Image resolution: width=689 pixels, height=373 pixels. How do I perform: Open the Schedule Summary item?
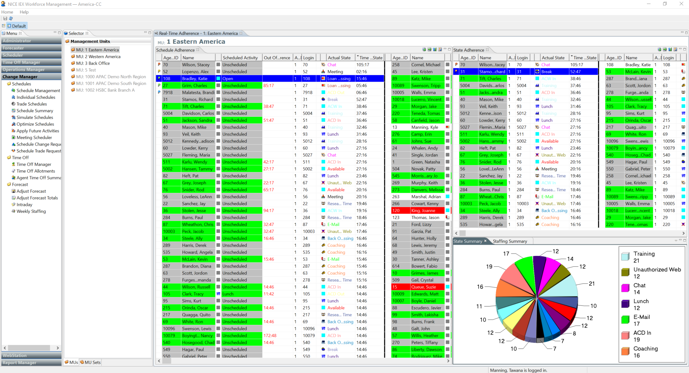34,110
